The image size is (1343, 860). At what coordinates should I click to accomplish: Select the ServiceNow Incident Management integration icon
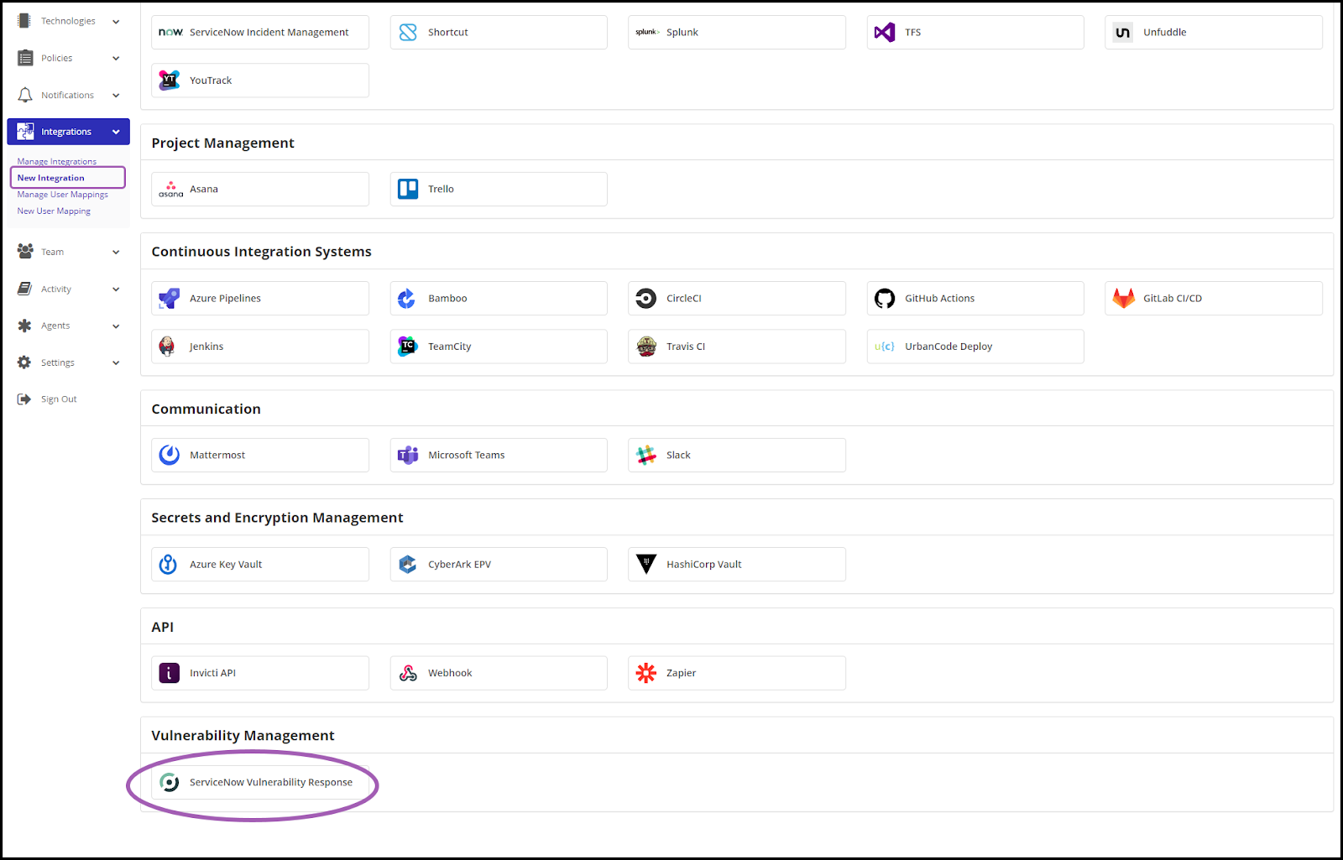click(170, 32)
